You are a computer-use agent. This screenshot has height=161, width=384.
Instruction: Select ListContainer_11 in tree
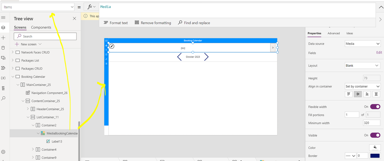pos(47,117)
